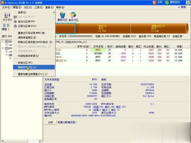This screenshot has height=143, width=191.
Task: Click the green-highlighted NTFS cell in row 0
Action: pos(98,50)
